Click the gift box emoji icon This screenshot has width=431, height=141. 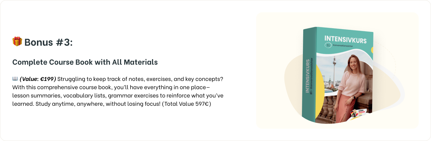tap(17, 41)
